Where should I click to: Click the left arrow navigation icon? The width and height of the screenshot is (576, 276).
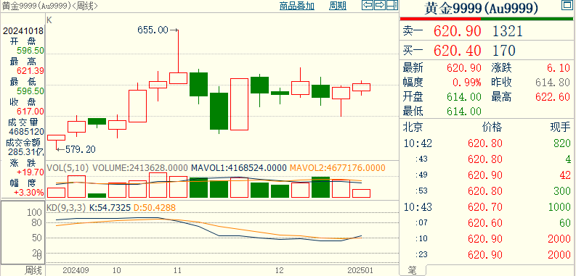[x=368, y=5]
